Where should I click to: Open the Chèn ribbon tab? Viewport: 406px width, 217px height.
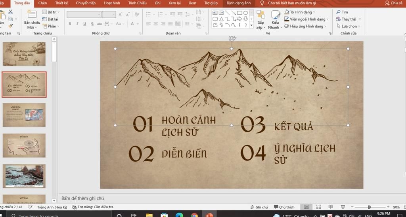coord(42,3)
